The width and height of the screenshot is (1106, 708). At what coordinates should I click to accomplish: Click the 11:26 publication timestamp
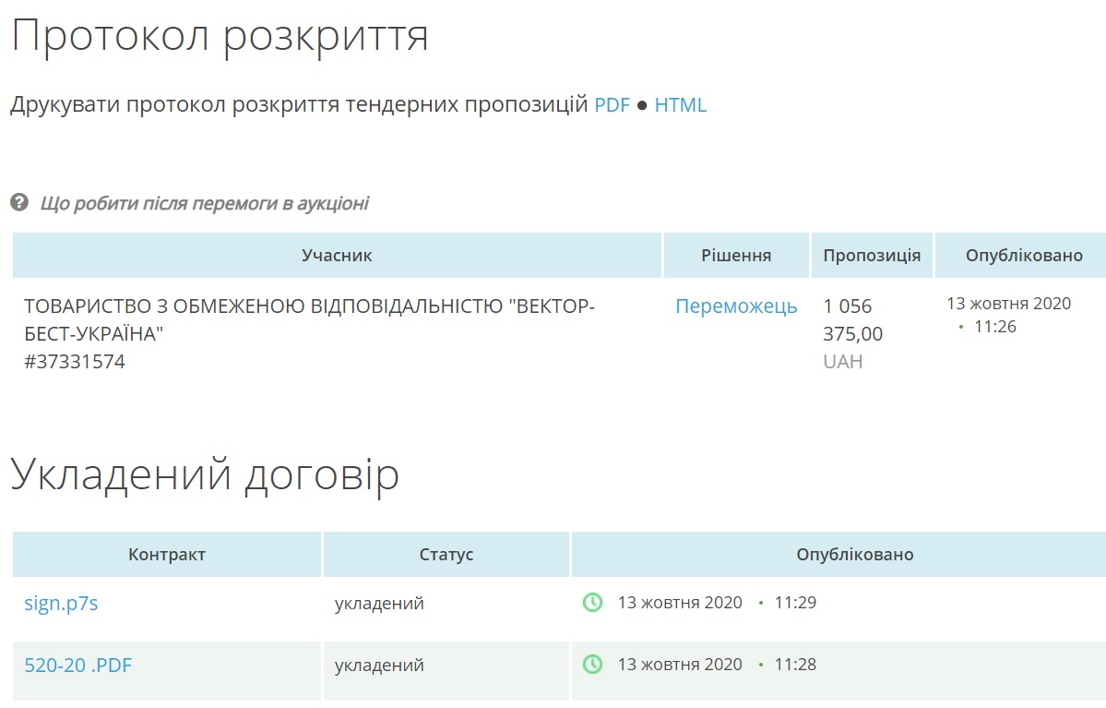point(995,326)
